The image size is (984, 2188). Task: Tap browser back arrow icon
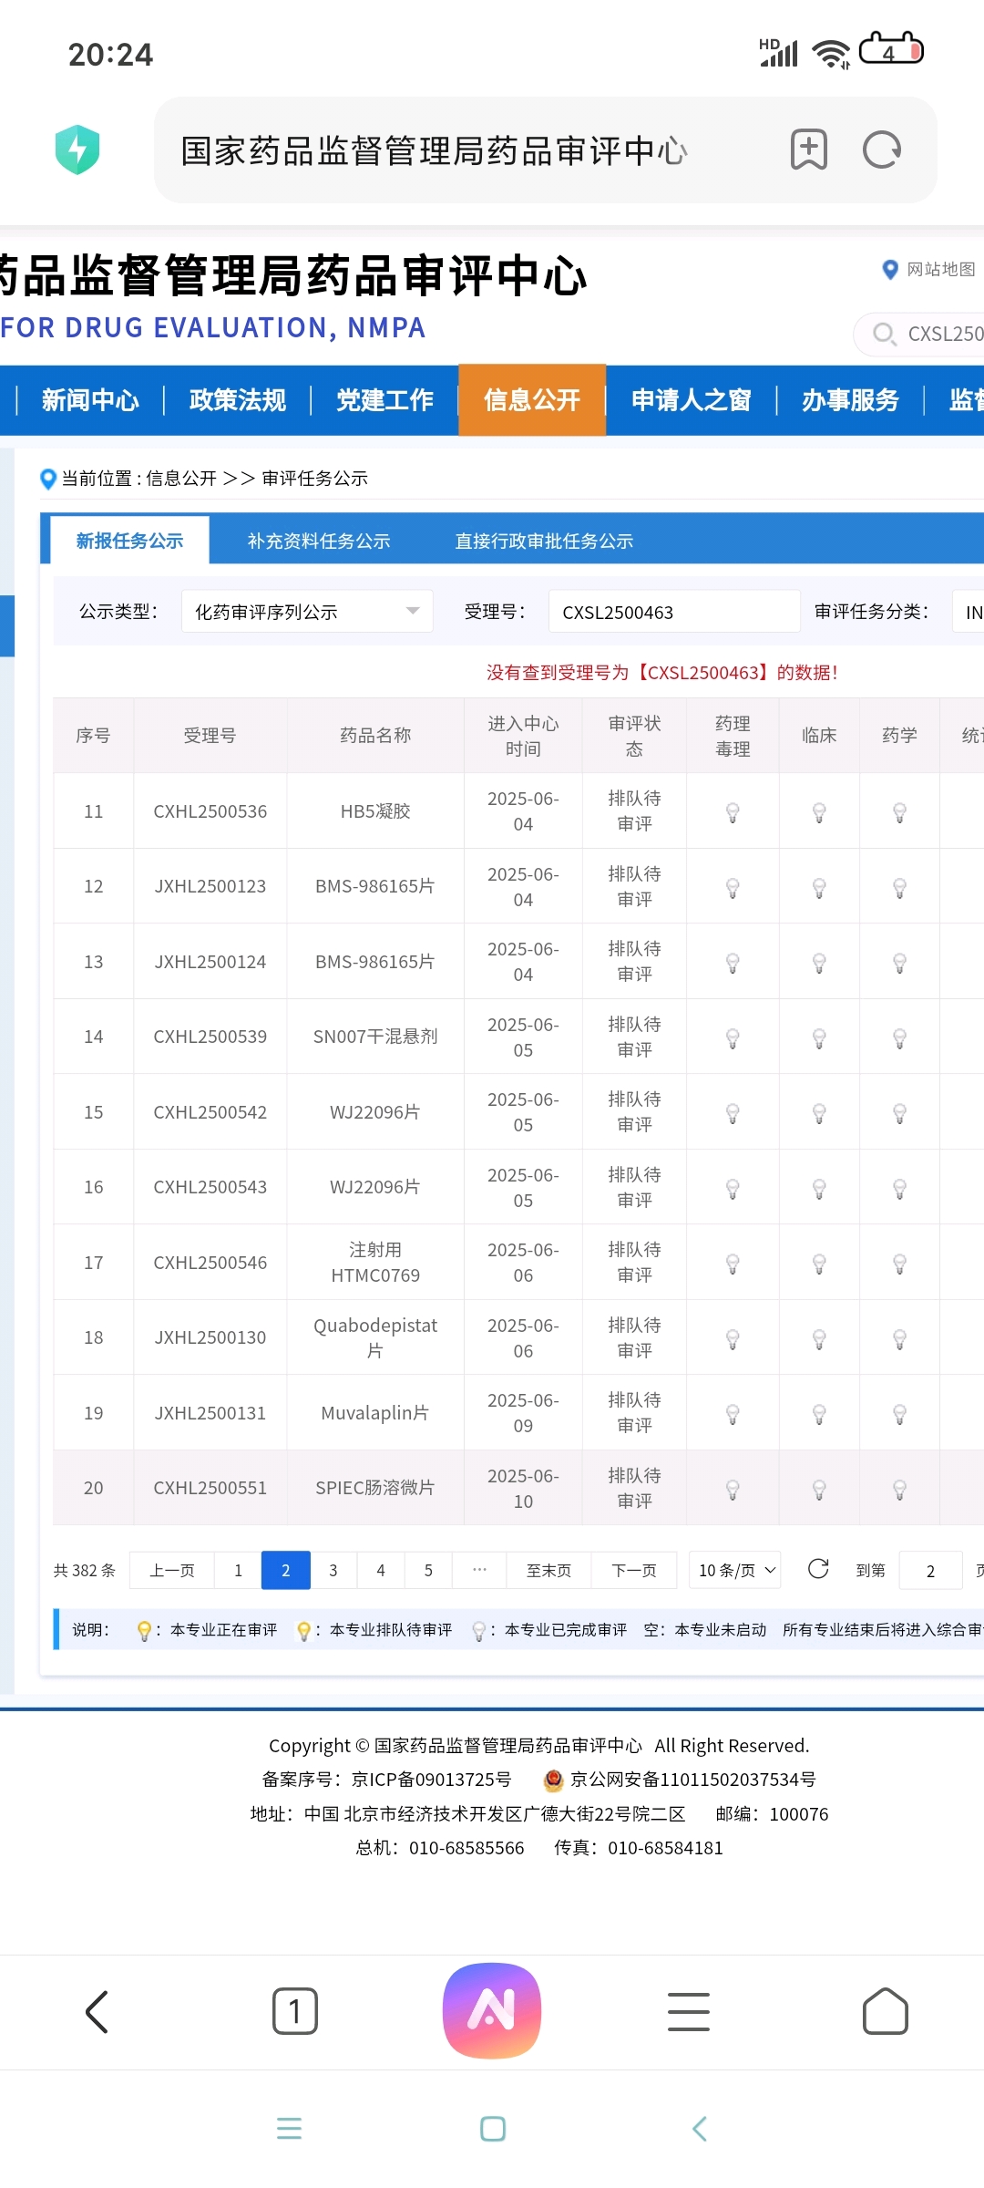coord(97,2011)
